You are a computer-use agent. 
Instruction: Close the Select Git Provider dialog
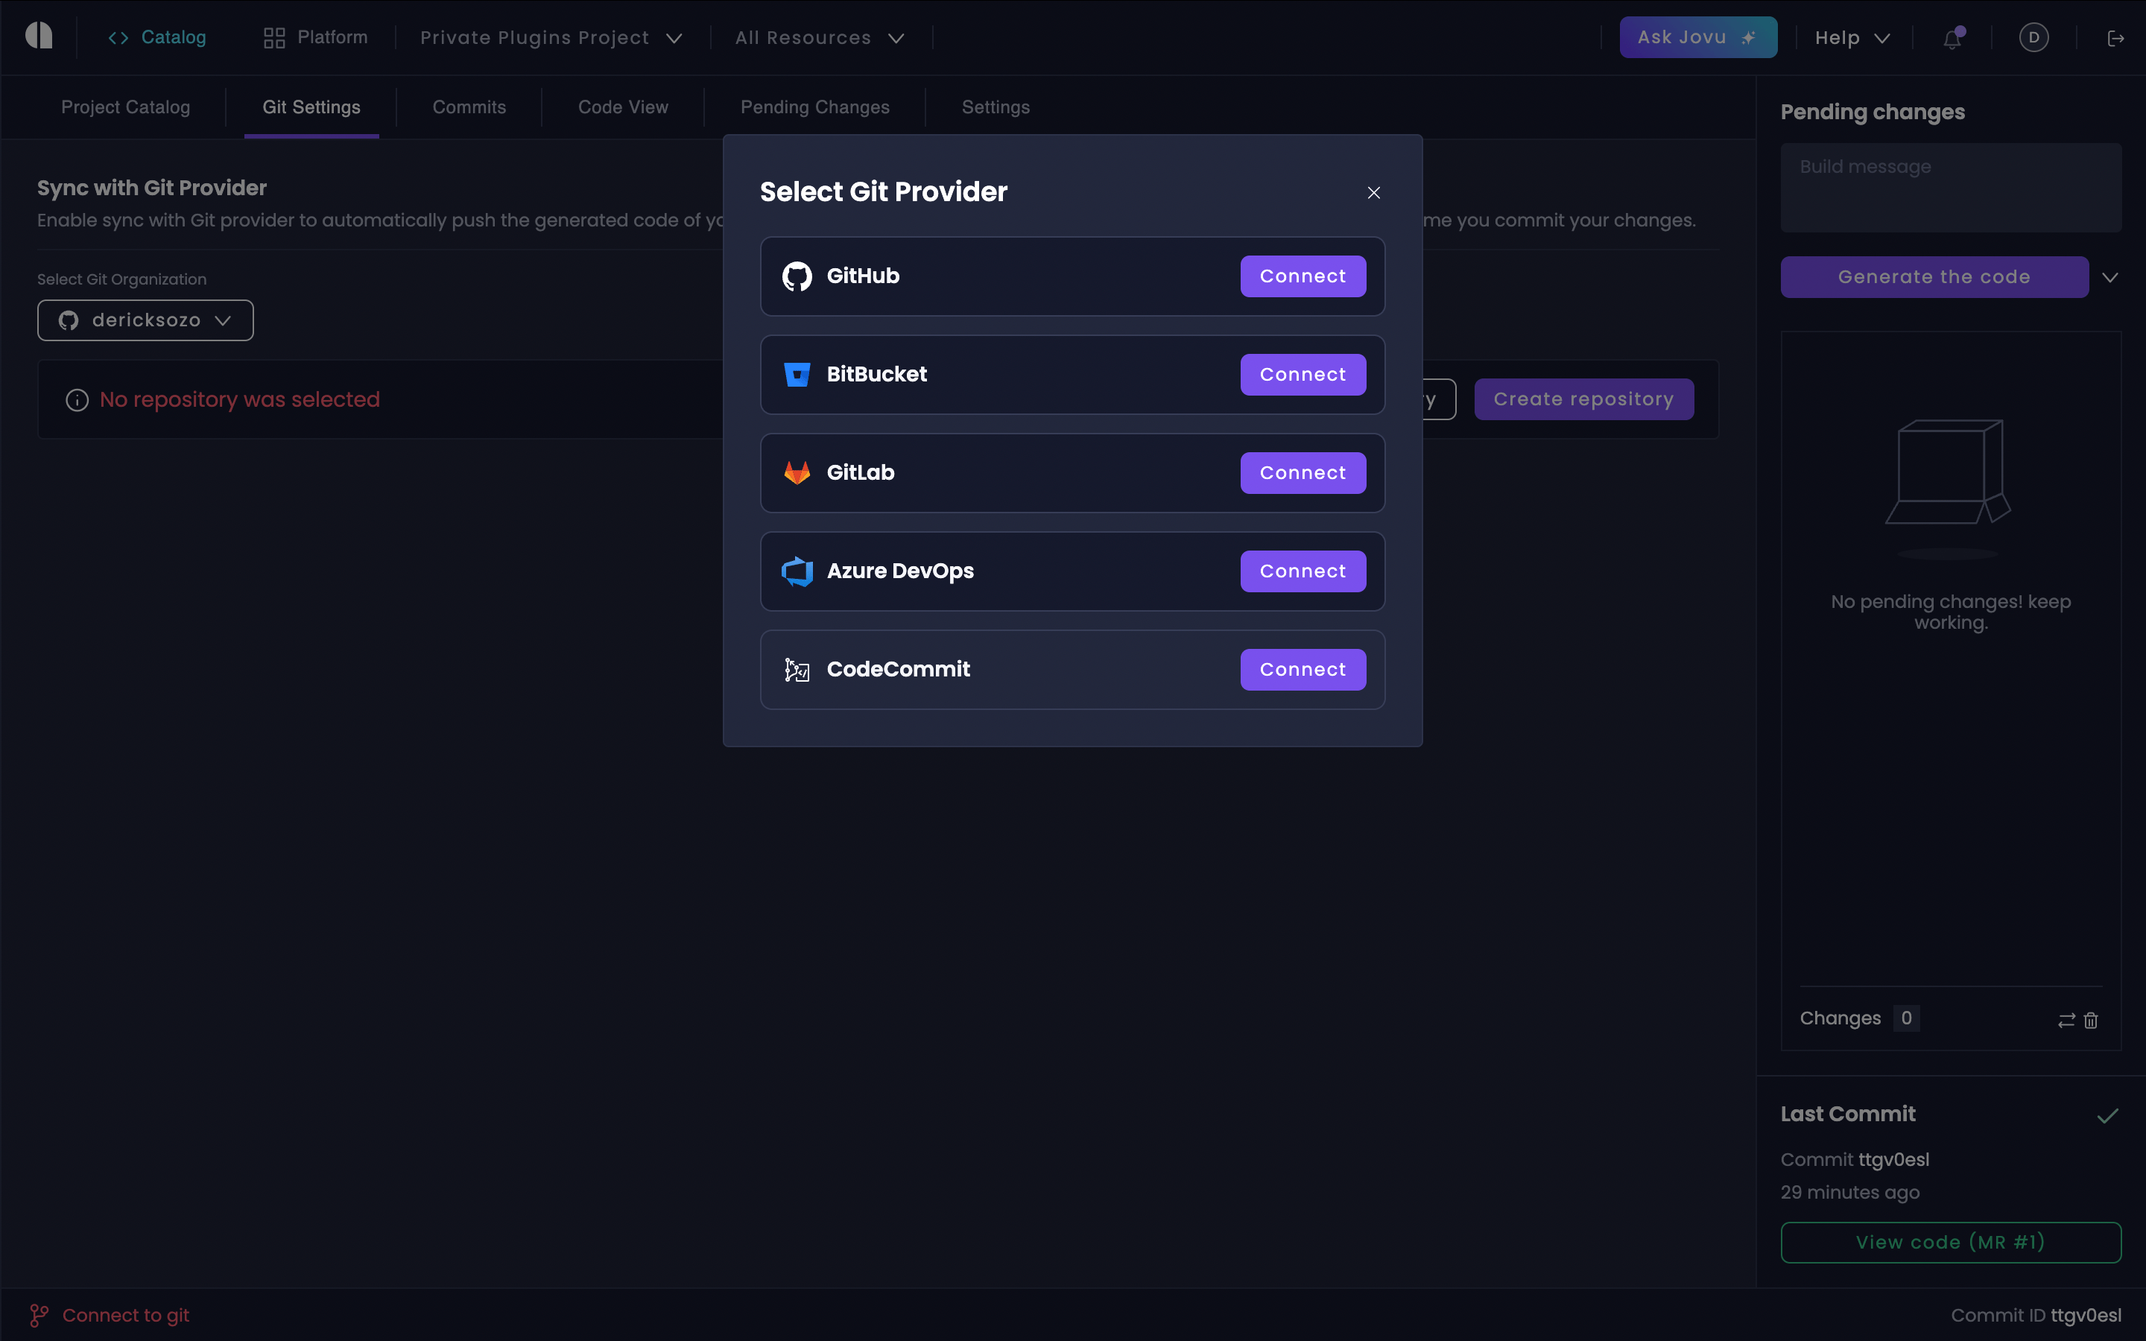(1373, 192)
